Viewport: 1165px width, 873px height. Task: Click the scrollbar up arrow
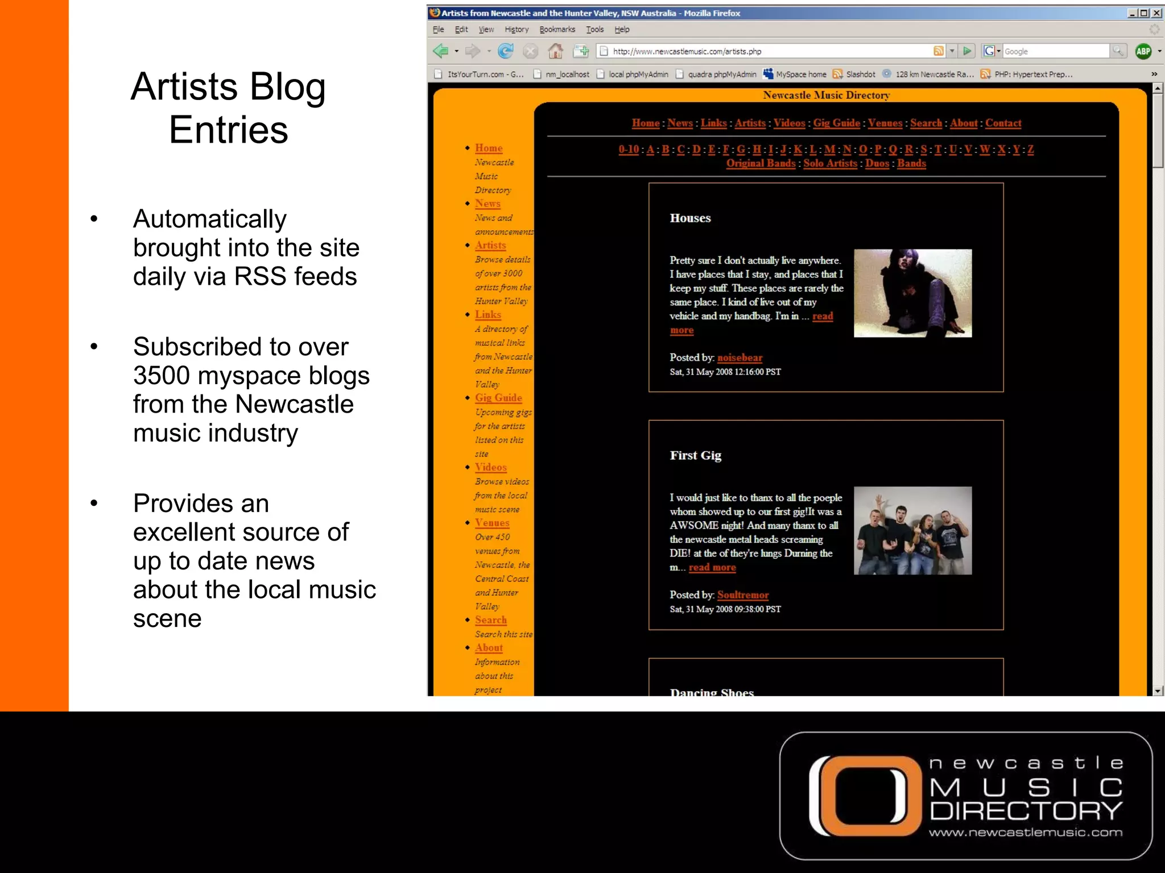tap(1158, 89)
